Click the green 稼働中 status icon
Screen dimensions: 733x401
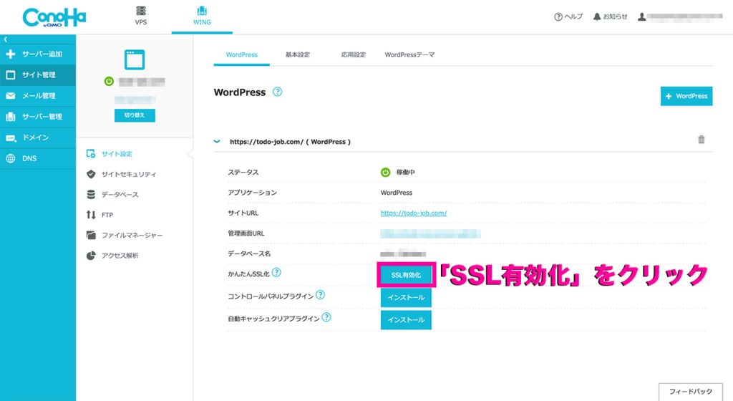click(385, 173)
